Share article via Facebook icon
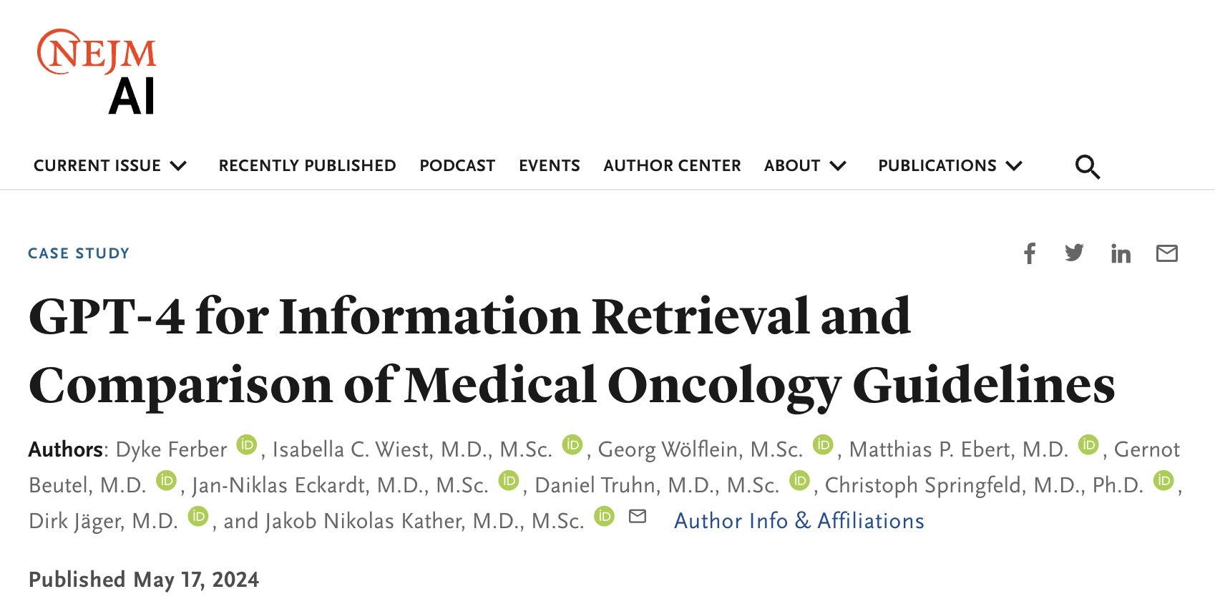 [1030, 253]
